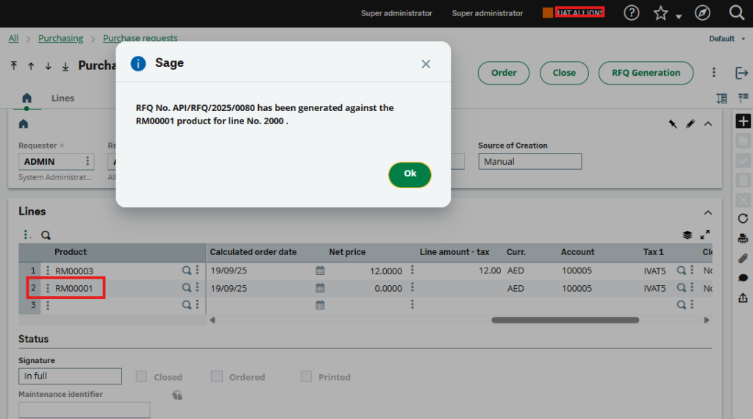Click the Ok button in Sage dialog
Screen dimensions: 753x419
tap(410, 174)
